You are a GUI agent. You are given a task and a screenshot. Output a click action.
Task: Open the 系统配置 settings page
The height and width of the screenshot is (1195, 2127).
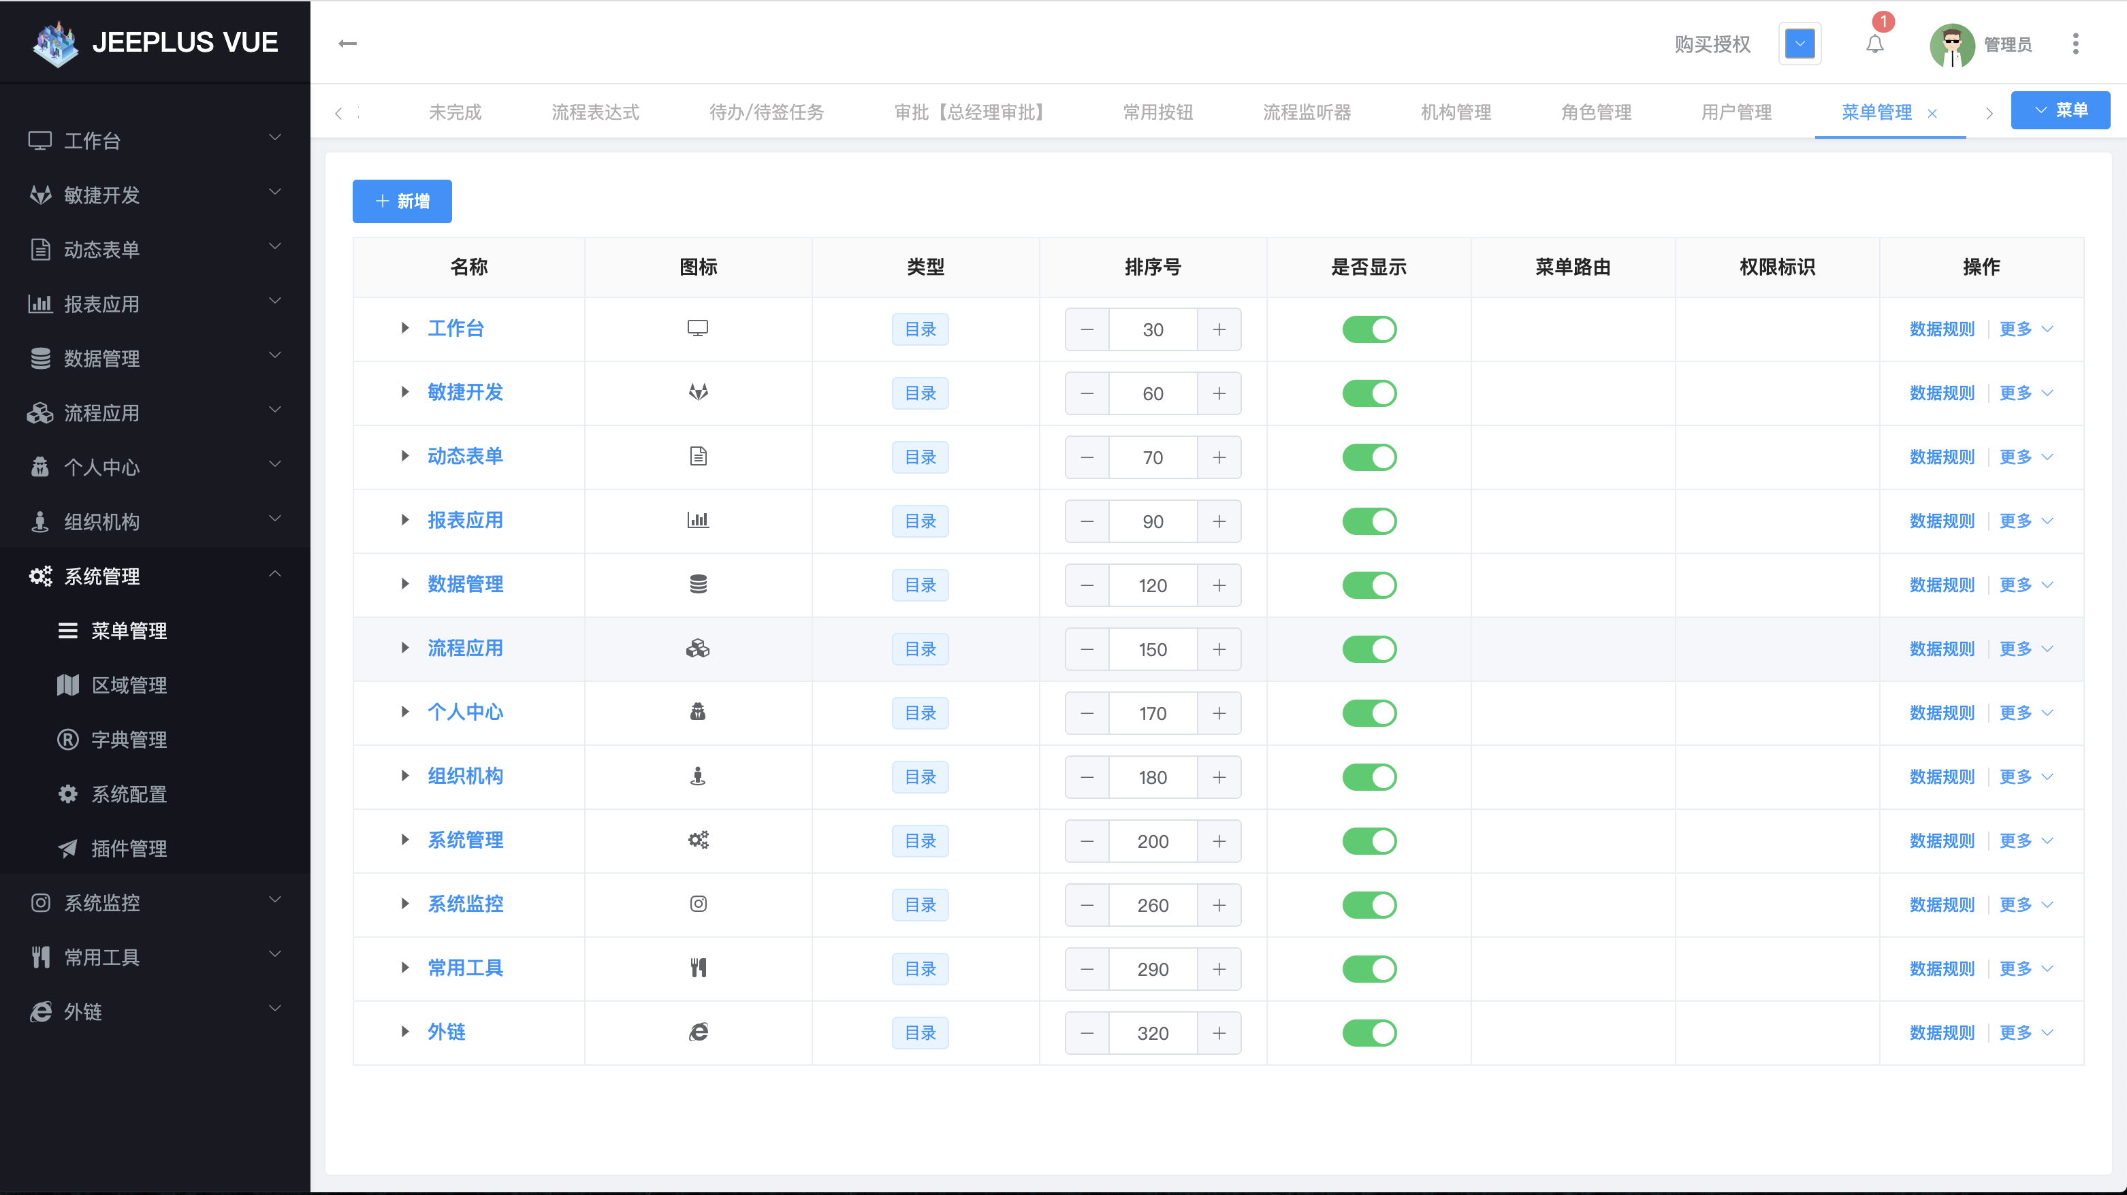pos(128,794)
